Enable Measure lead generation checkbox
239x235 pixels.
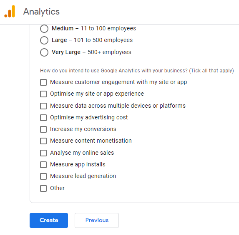(43, 176)
